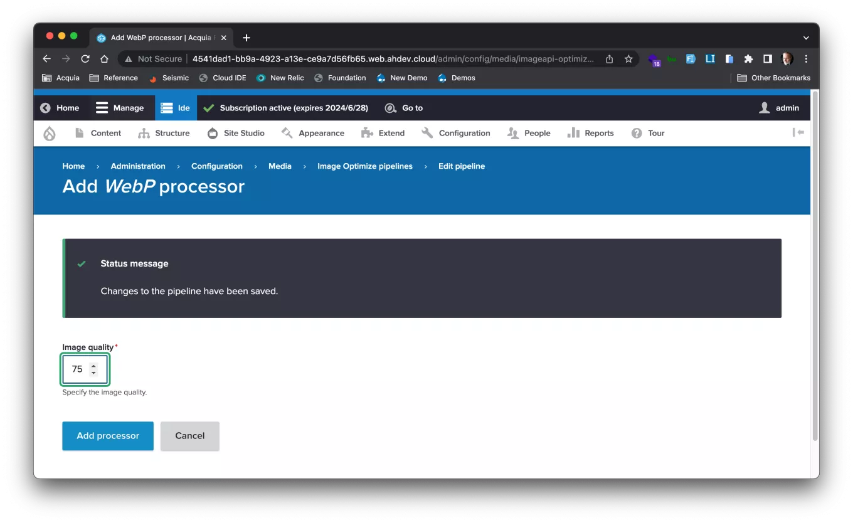This screenshot has height=523, width=853.
Task: Click the Drupal droplet logo
Action: tap(50, 133)
